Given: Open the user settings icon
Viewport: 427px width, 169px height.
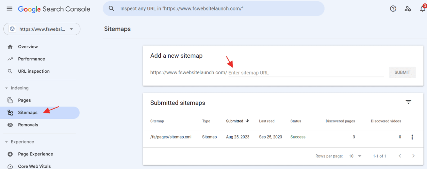Looking at the screenshot, I should pos(408,9).
